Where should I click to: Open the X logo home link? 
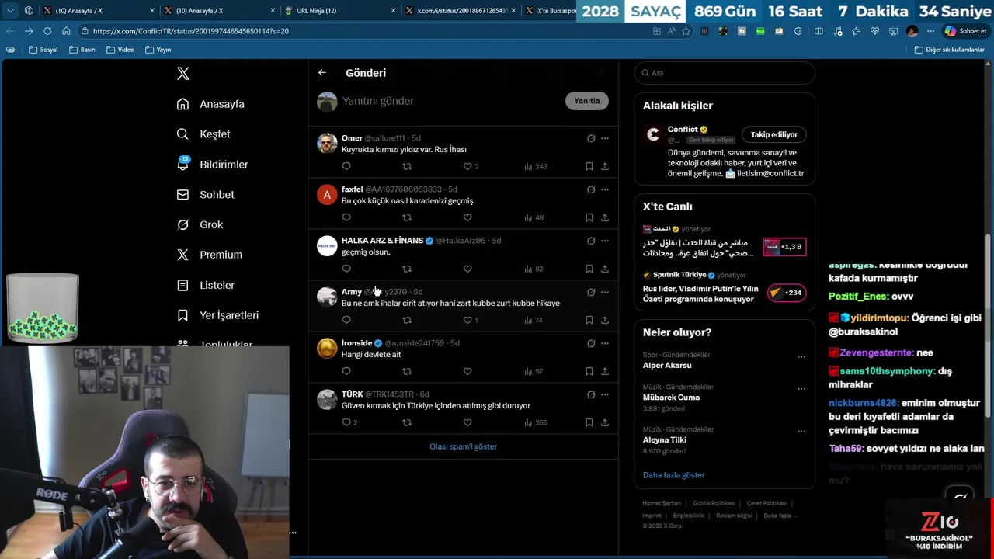point(183,74)
